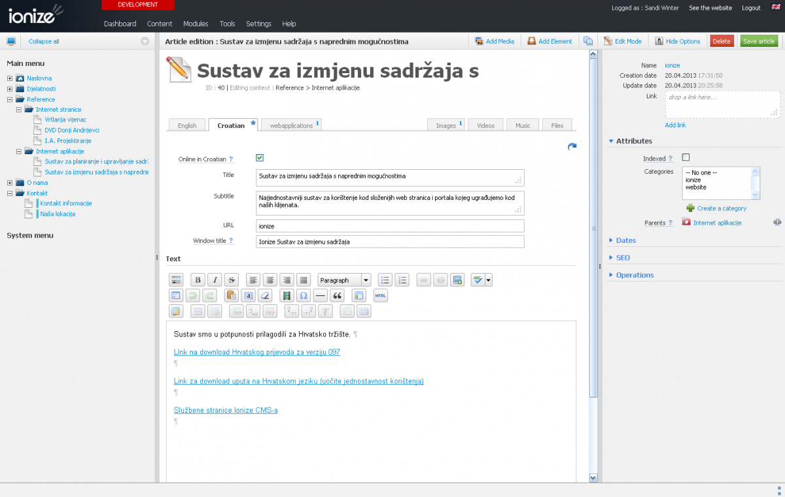Uncheck Online in Croatian checkbox

260,158
